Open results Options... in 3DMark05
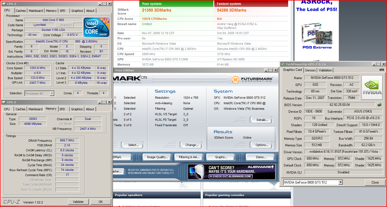387x207 pixels. point(262,145)
